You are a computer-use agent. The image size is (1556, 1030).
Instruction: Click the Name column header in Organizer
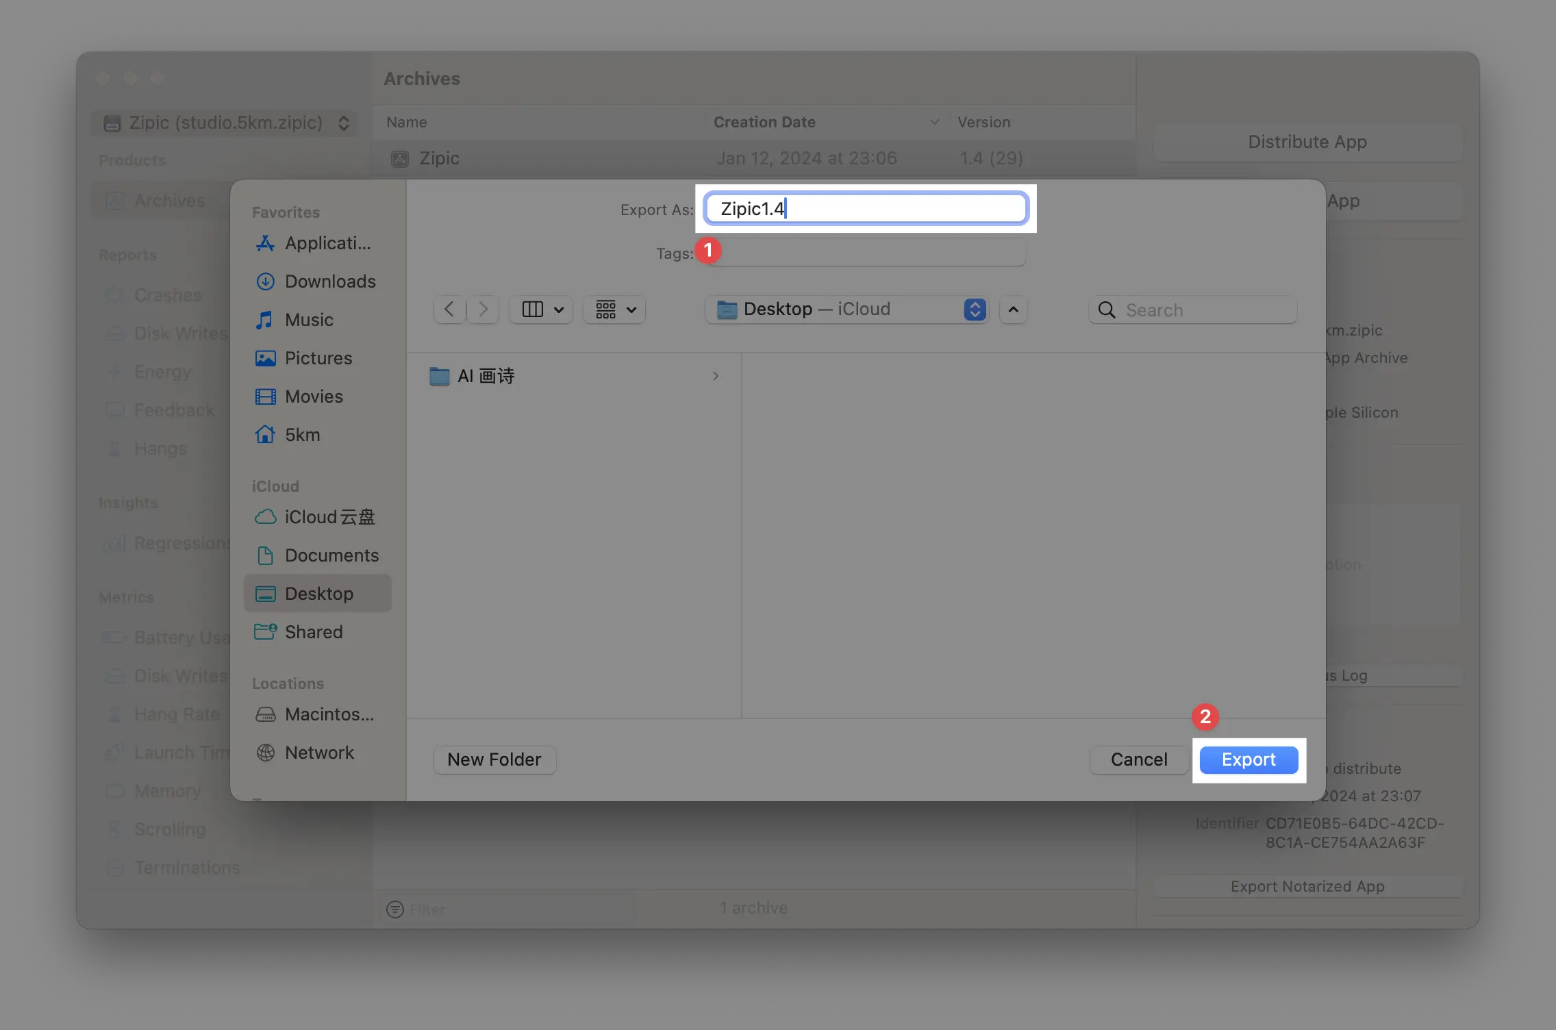[406, 122]
